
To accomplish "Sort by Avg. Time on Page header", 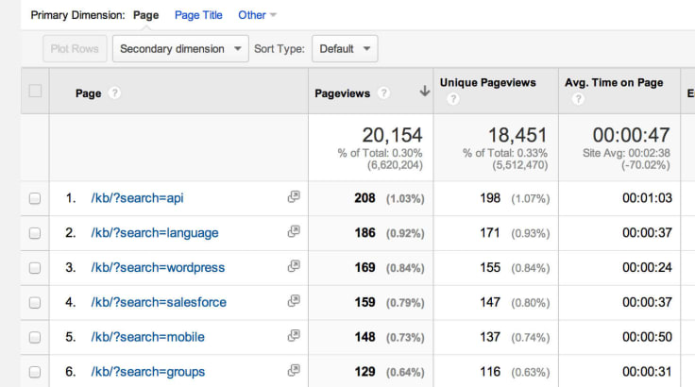I will 614,82.
